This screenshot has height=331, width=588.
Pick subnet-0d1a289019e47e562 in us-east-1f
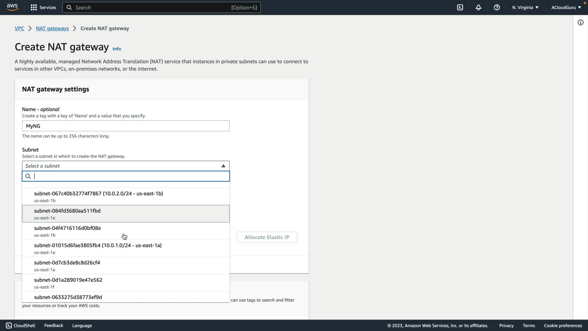[68, 283]
